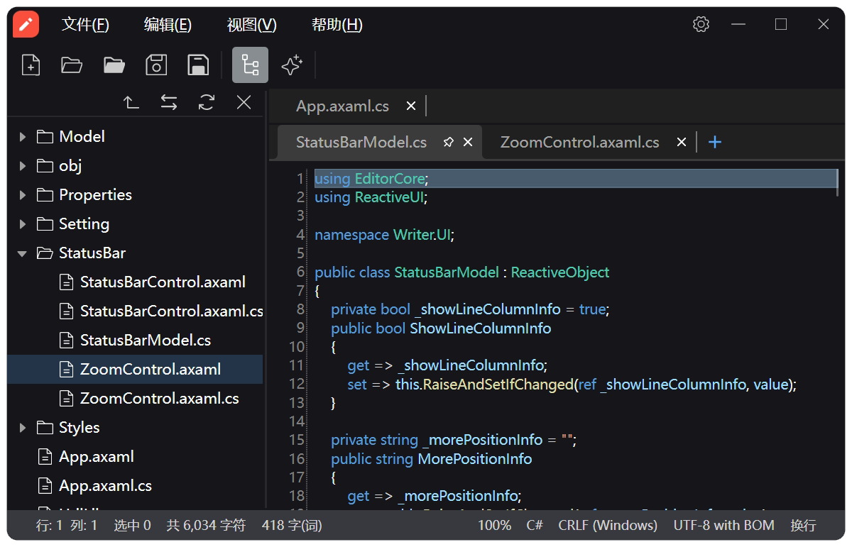
Task: Expand the Model folder arrow
Action: (x=23, y=136)
